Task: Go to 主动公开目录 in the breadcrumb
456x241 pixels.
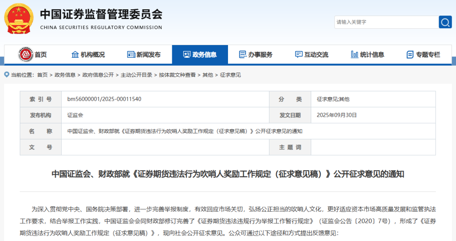Action: click(x=136, y=75)
